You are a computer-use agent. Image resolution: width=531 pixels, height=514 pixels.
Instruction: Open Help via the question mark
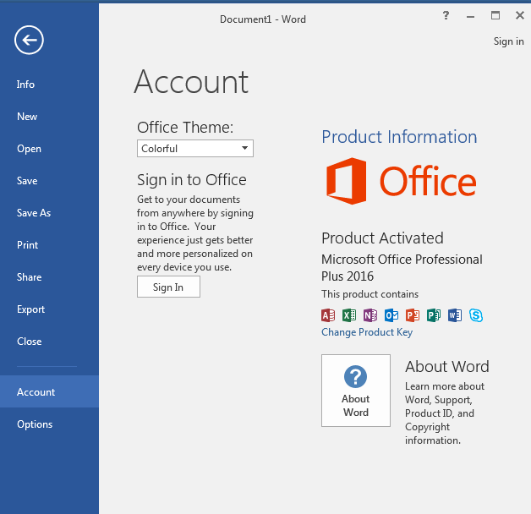[x=446, y=15]
